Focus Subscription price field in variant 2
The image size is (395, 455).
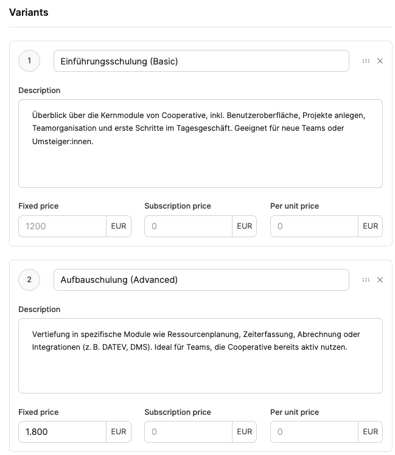188,432
